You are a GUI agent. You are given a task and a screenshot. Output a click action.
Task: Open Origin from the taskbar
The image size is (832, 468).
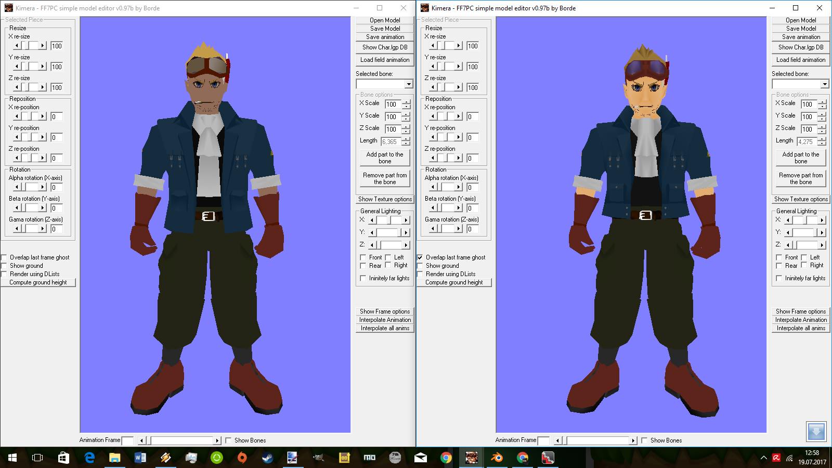pos(242,458)
